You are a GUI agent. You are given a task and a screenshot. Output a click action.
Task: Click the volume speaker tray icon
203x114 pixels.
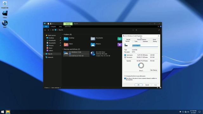pos(188,112)
